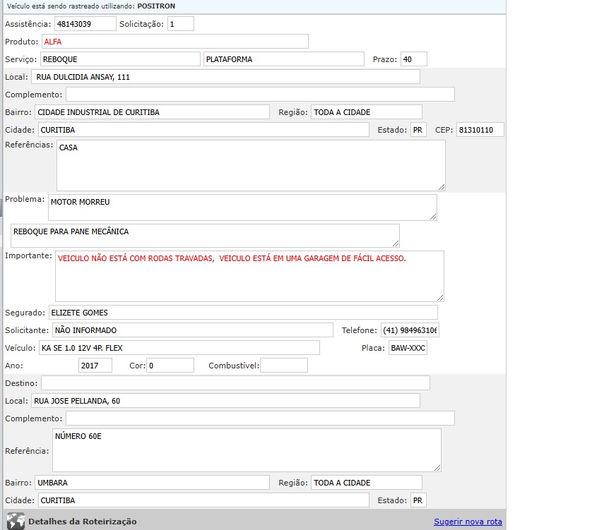Click the Detalhes da Roteirização section header
The image size is (592, 530).
pyautogui.click(x=83, y=522)
